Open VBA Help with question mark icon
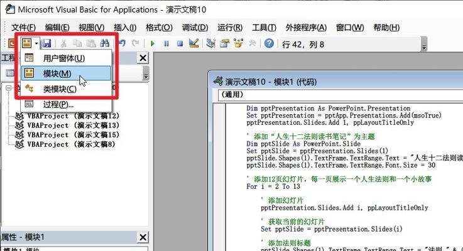This screenshot has width=463, height=251. 269,43
